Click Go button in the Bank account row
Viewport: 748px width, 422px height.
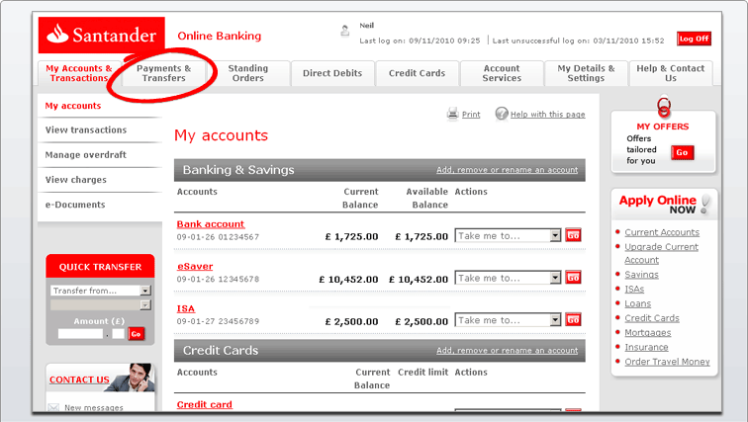[573, 235]
